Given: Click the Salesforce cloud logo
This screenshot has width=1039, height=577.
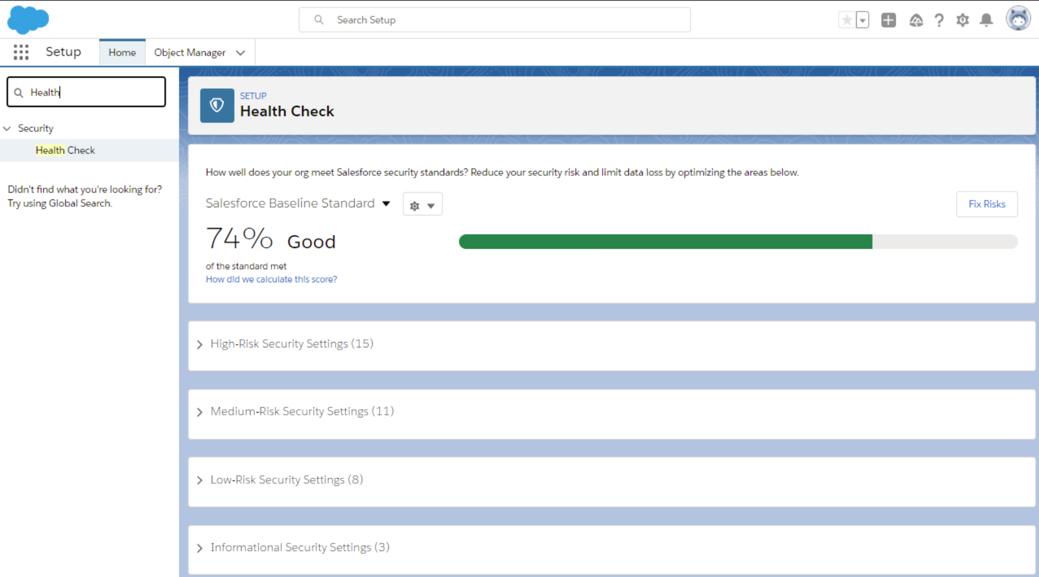Looking at the screenshot, I should (28, 20).
